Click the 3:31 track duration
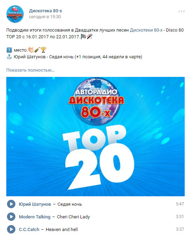 (180, 216)
